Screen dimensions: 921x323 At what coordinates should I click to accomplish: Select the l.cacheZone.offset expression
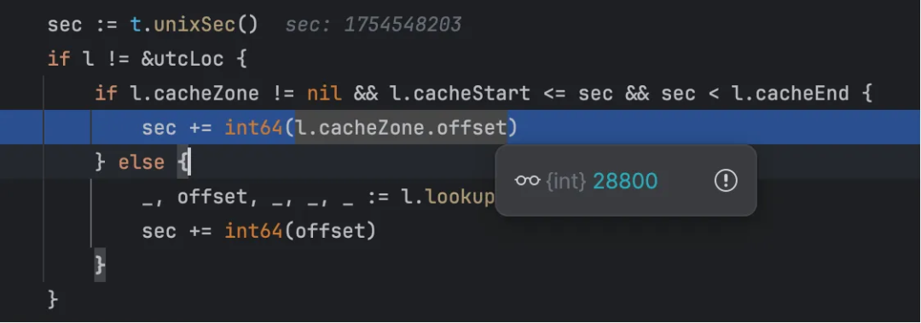(401, 128)
